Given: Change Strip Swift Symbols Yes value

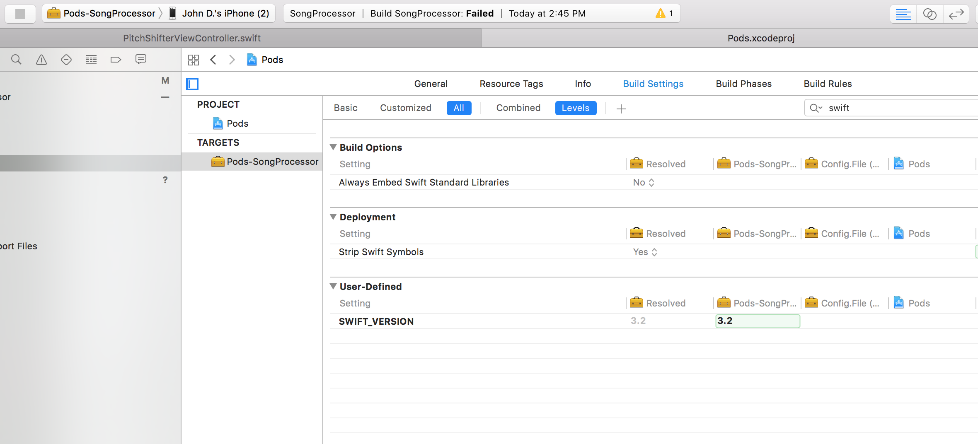Looking at the screenshot, I should (645, 252).
